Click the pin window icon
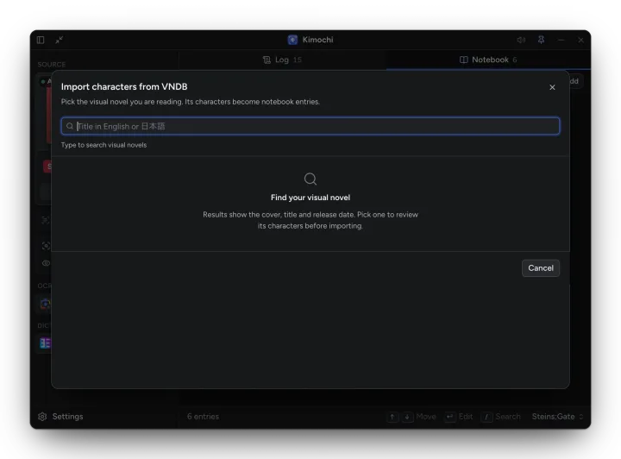 pyautogui.click(x=541, y=40)
